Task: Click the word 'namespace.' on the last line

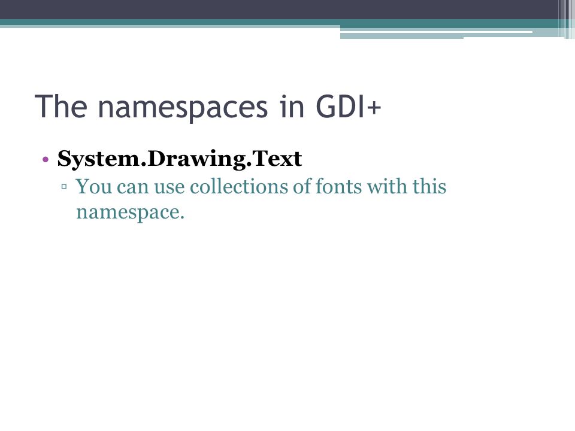Action: click(130, 213)
